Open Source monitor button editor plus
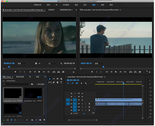 pyautogui.click(x=73, y=72)
